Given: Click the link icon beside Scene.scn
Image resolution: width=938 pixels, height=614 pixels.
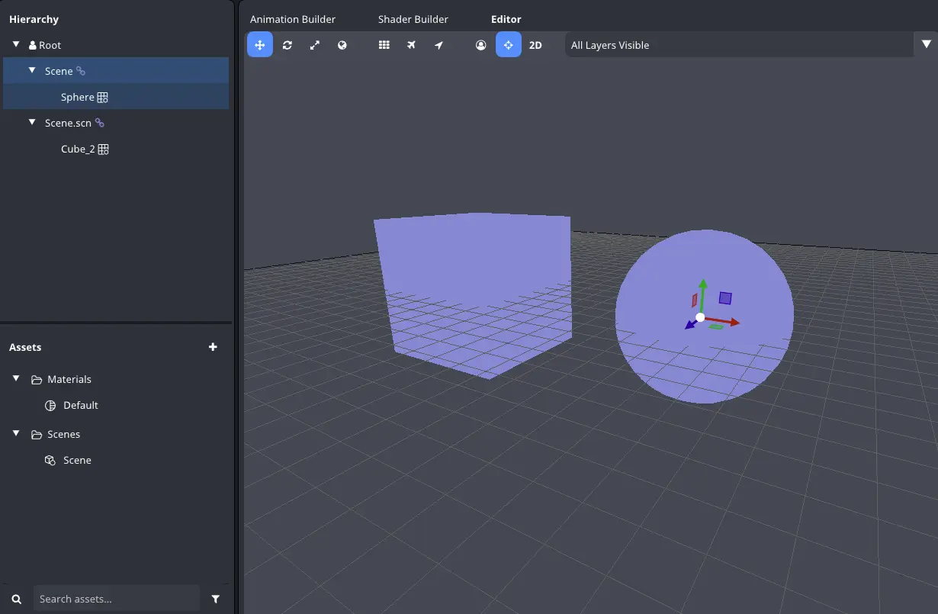Looking at the screenshot, I should click(x=99, y=123).
